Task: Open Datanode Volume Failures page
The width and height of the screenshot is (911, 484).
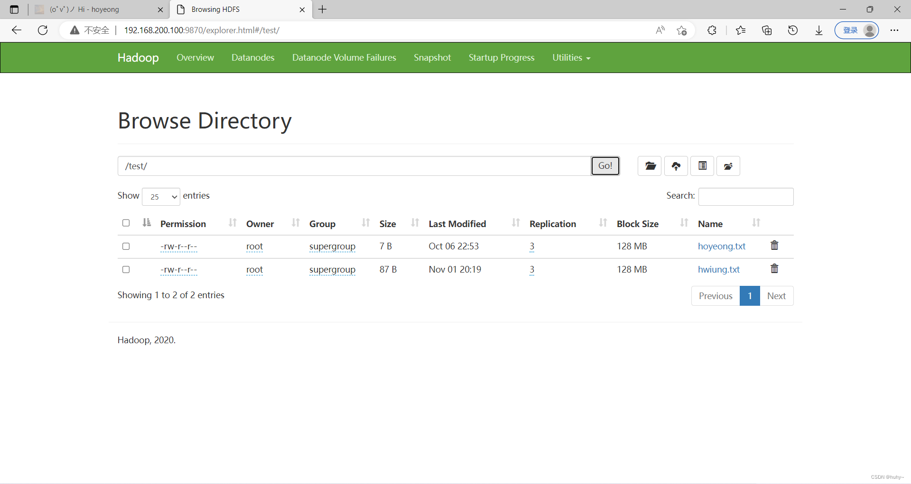Action: pyautogui.click(x=344, y=58)
